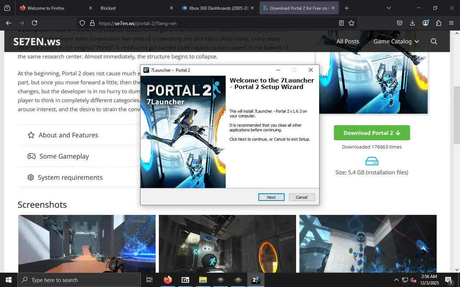Close the Blocked tab
The height and width of the screenshot is (287, 460).
171,8
